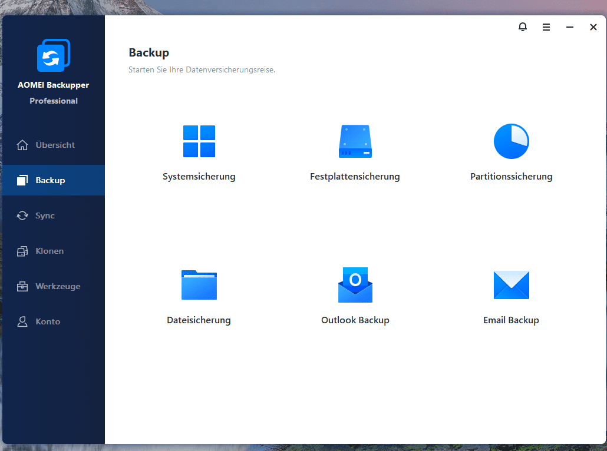Click the Klonen clone icon
The width and height of the screenshot is (607, 451).
(22, 251)
